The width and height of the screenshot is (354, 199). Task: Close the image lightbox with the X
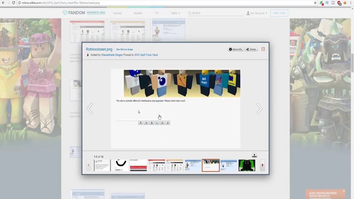point(263,49)
